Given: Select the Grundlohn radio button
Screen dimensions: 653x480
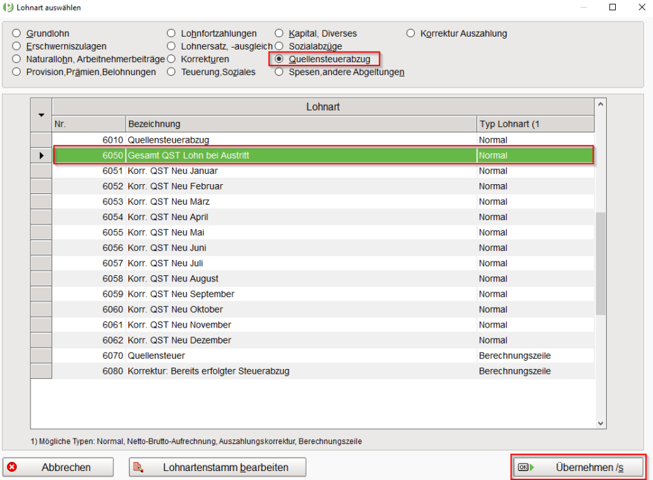Looking at the screenshot, I should pyautogui.click(x=17, y=33).
